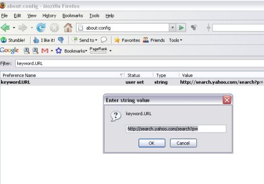Confirm the dialog with OK
The image size is (264, 184).
pyautogui.click(x=152, y=143)
